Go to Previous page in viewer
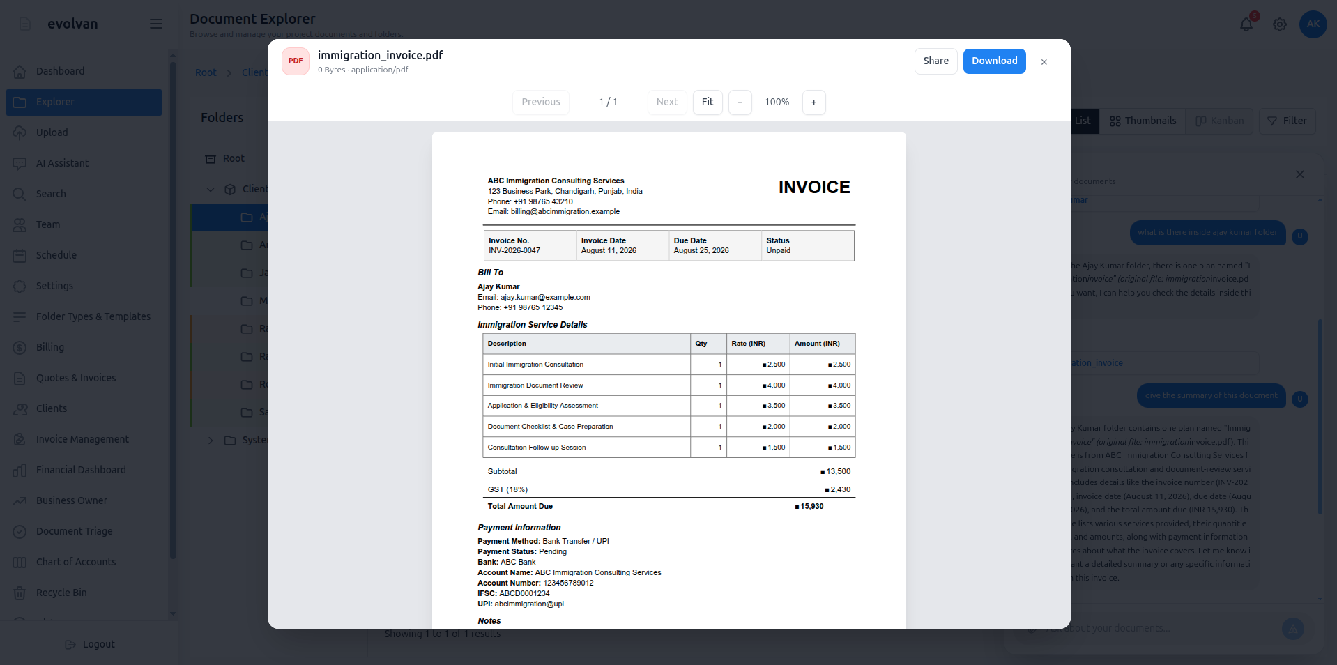The width and height of the screenshot is (1337, 665). [541, 102]
